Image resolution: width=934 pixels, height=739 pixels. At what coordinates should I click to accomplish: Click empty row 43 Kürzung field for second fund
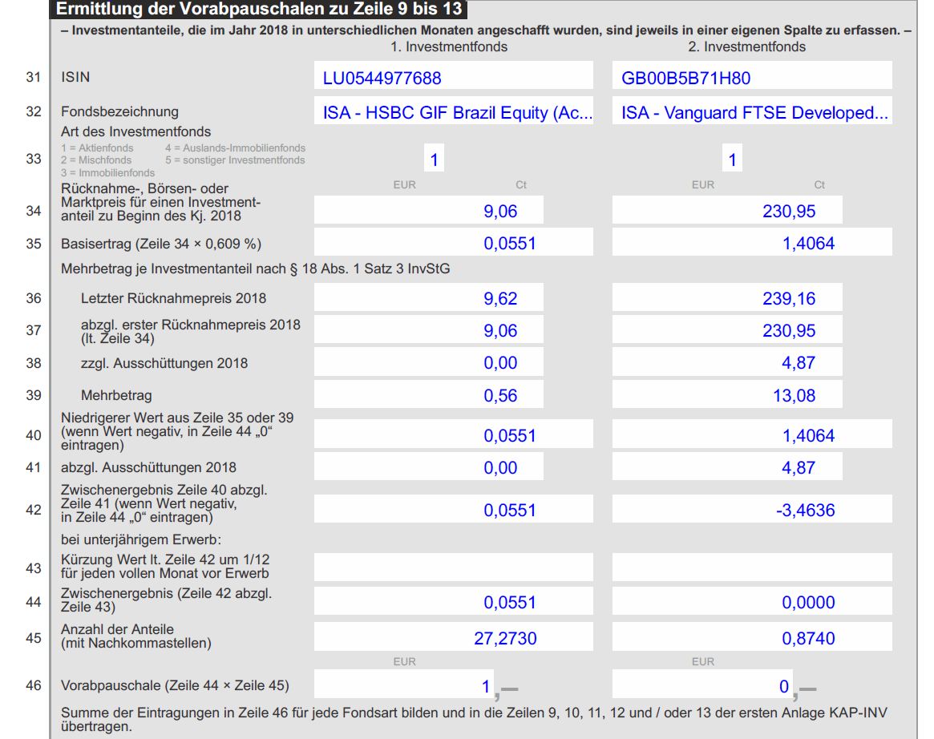(x=751, y=567)
